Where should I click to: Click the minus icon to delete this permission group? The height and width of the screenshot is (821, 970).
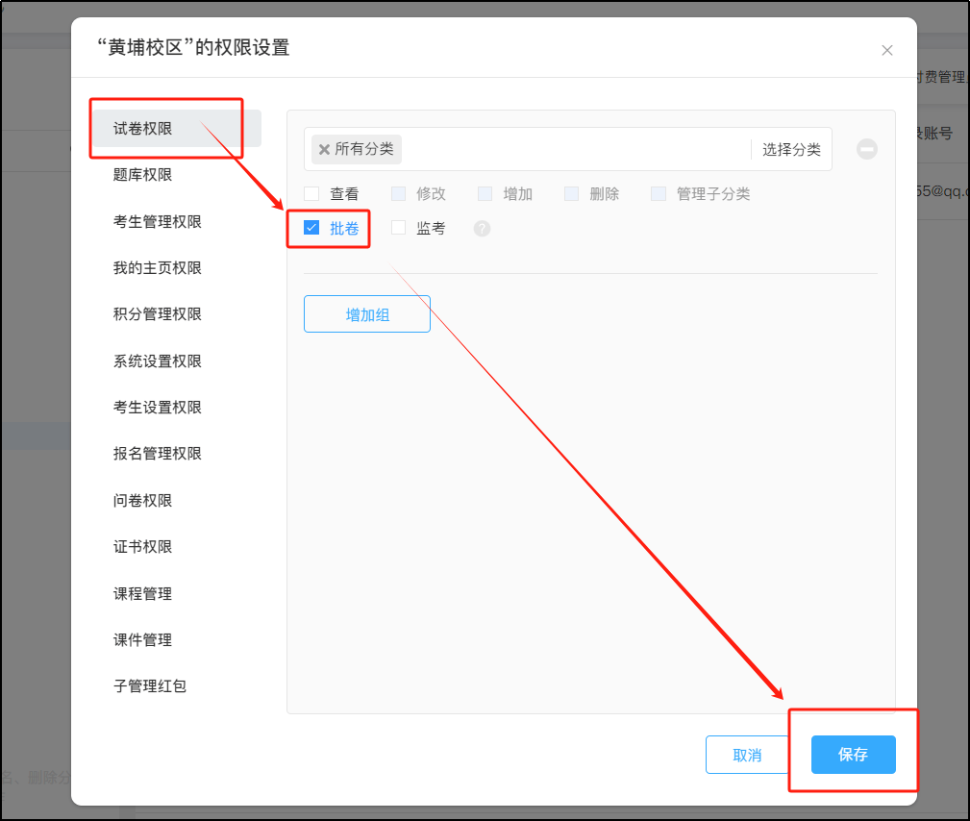(866, 149)
